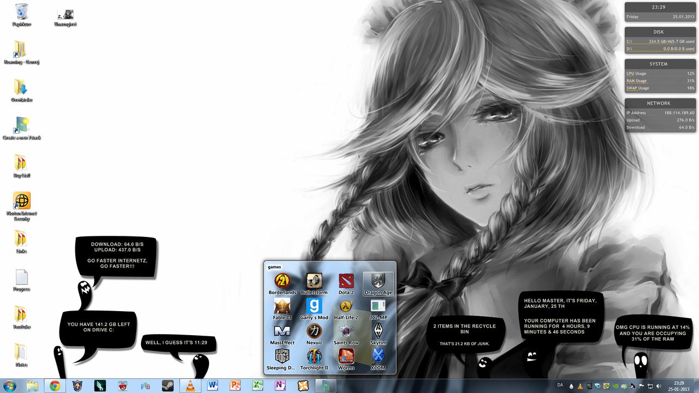Launch Torchlight II from games stack
The height and width of the screenshot is (393, 699).
coord(314,358)
